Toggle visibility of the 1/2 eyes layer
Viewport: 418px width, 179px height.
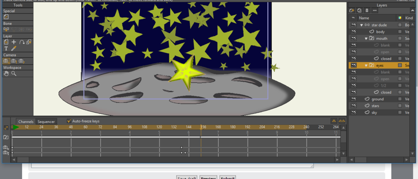pyautogui.click(x=354, y=85)
